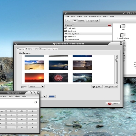Click the 3 key in Calculator

[22, 123]
